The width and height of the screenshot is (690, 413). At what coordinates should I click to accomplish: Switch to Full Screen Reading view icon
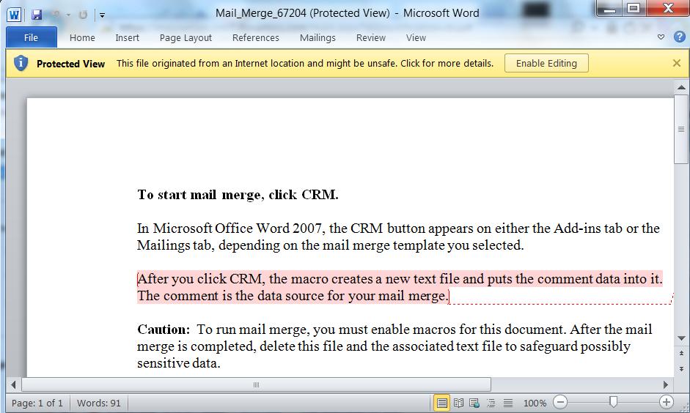(x=458, y=403)
